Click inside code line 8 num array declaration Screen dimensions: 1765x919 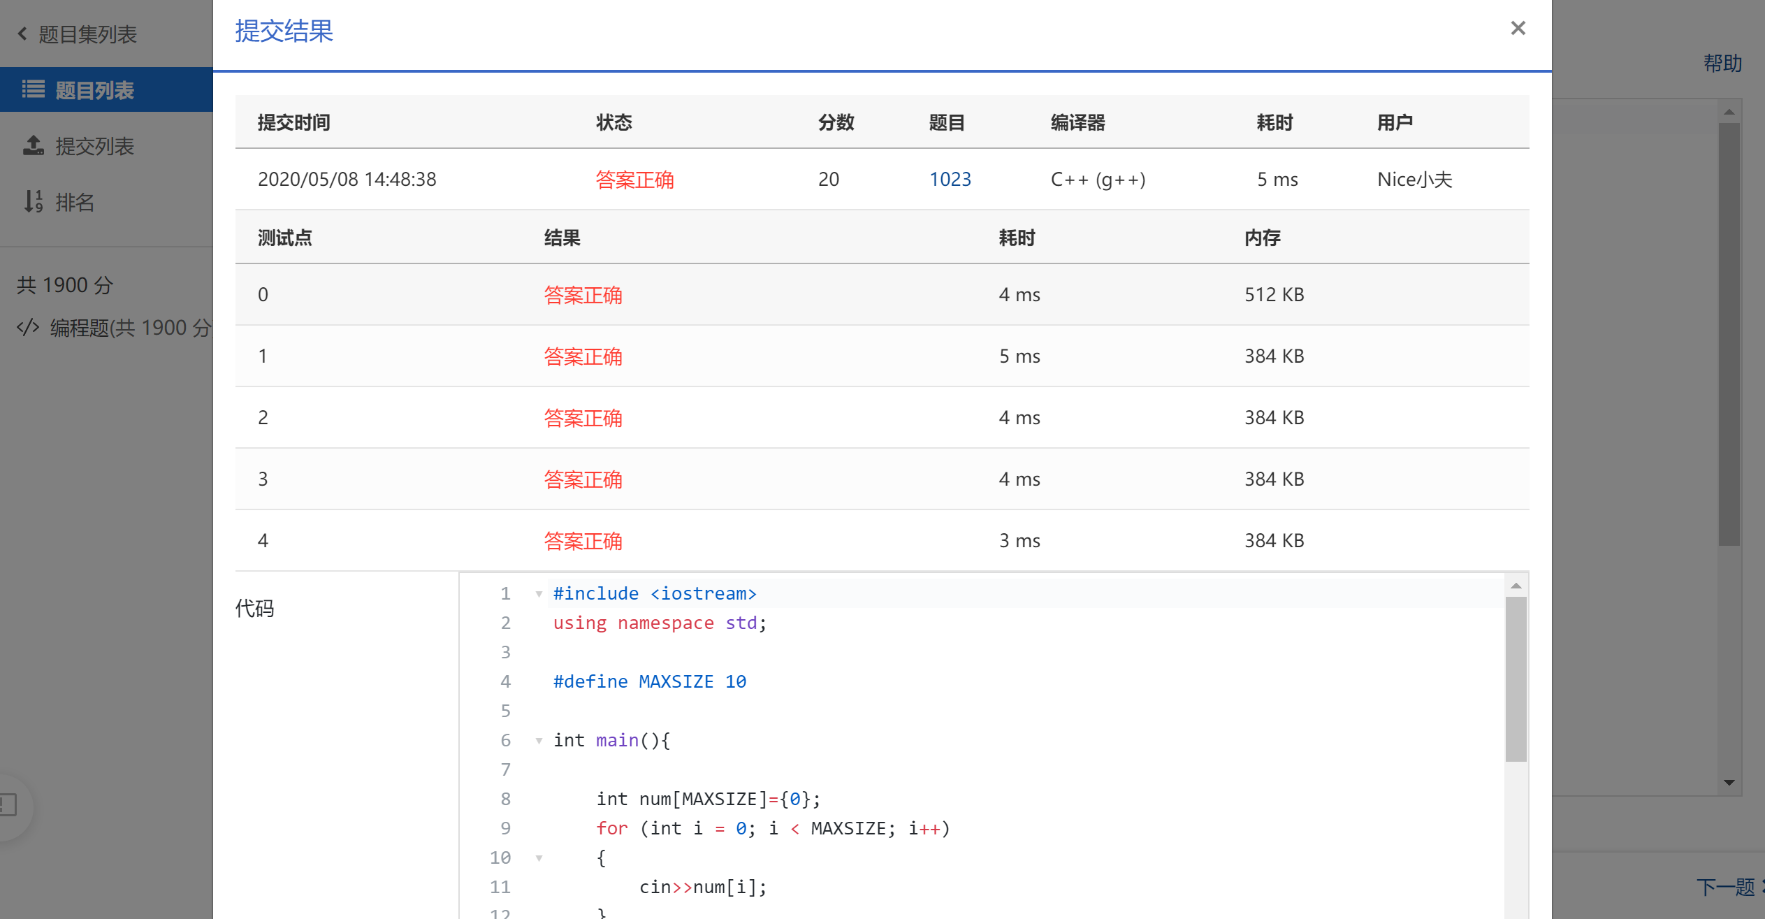(x=707, y=799)
